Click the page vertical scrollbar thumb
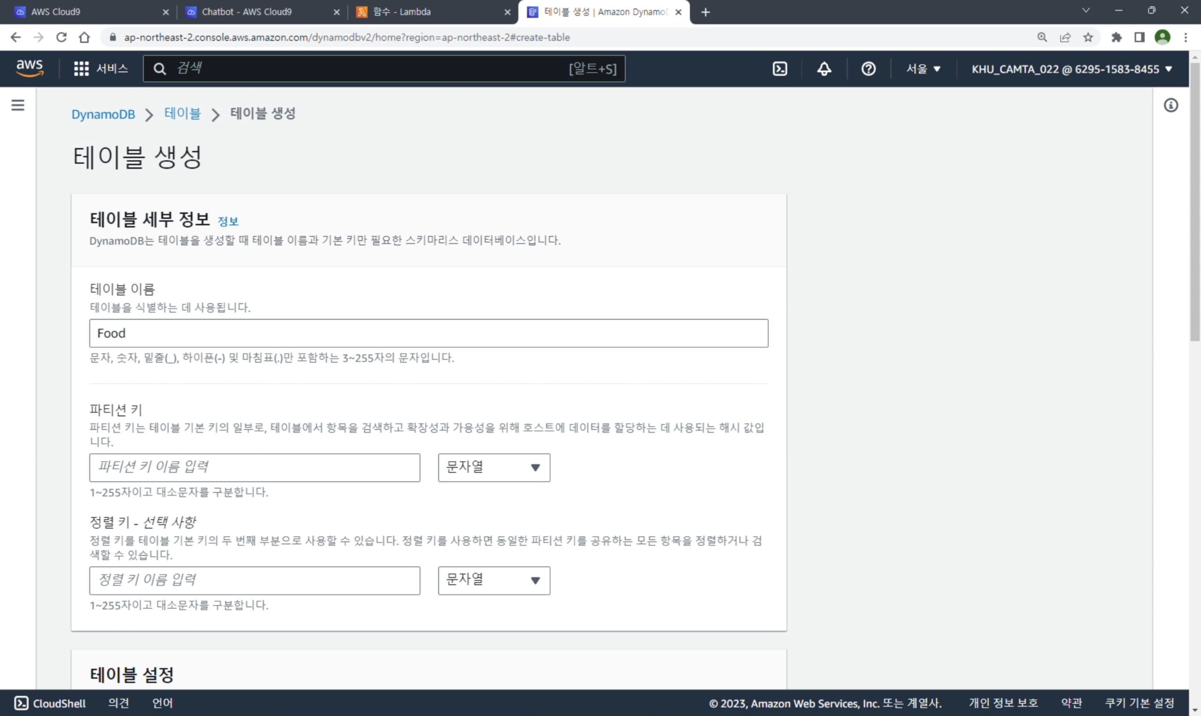The height and width of the screenshot is (716, 1201). [x=1194, y=201]
